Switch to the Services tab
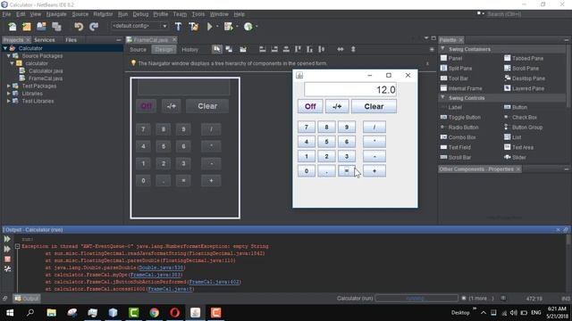Image resolution: width=572 pixels, height=321 pixels. [44, 39]
